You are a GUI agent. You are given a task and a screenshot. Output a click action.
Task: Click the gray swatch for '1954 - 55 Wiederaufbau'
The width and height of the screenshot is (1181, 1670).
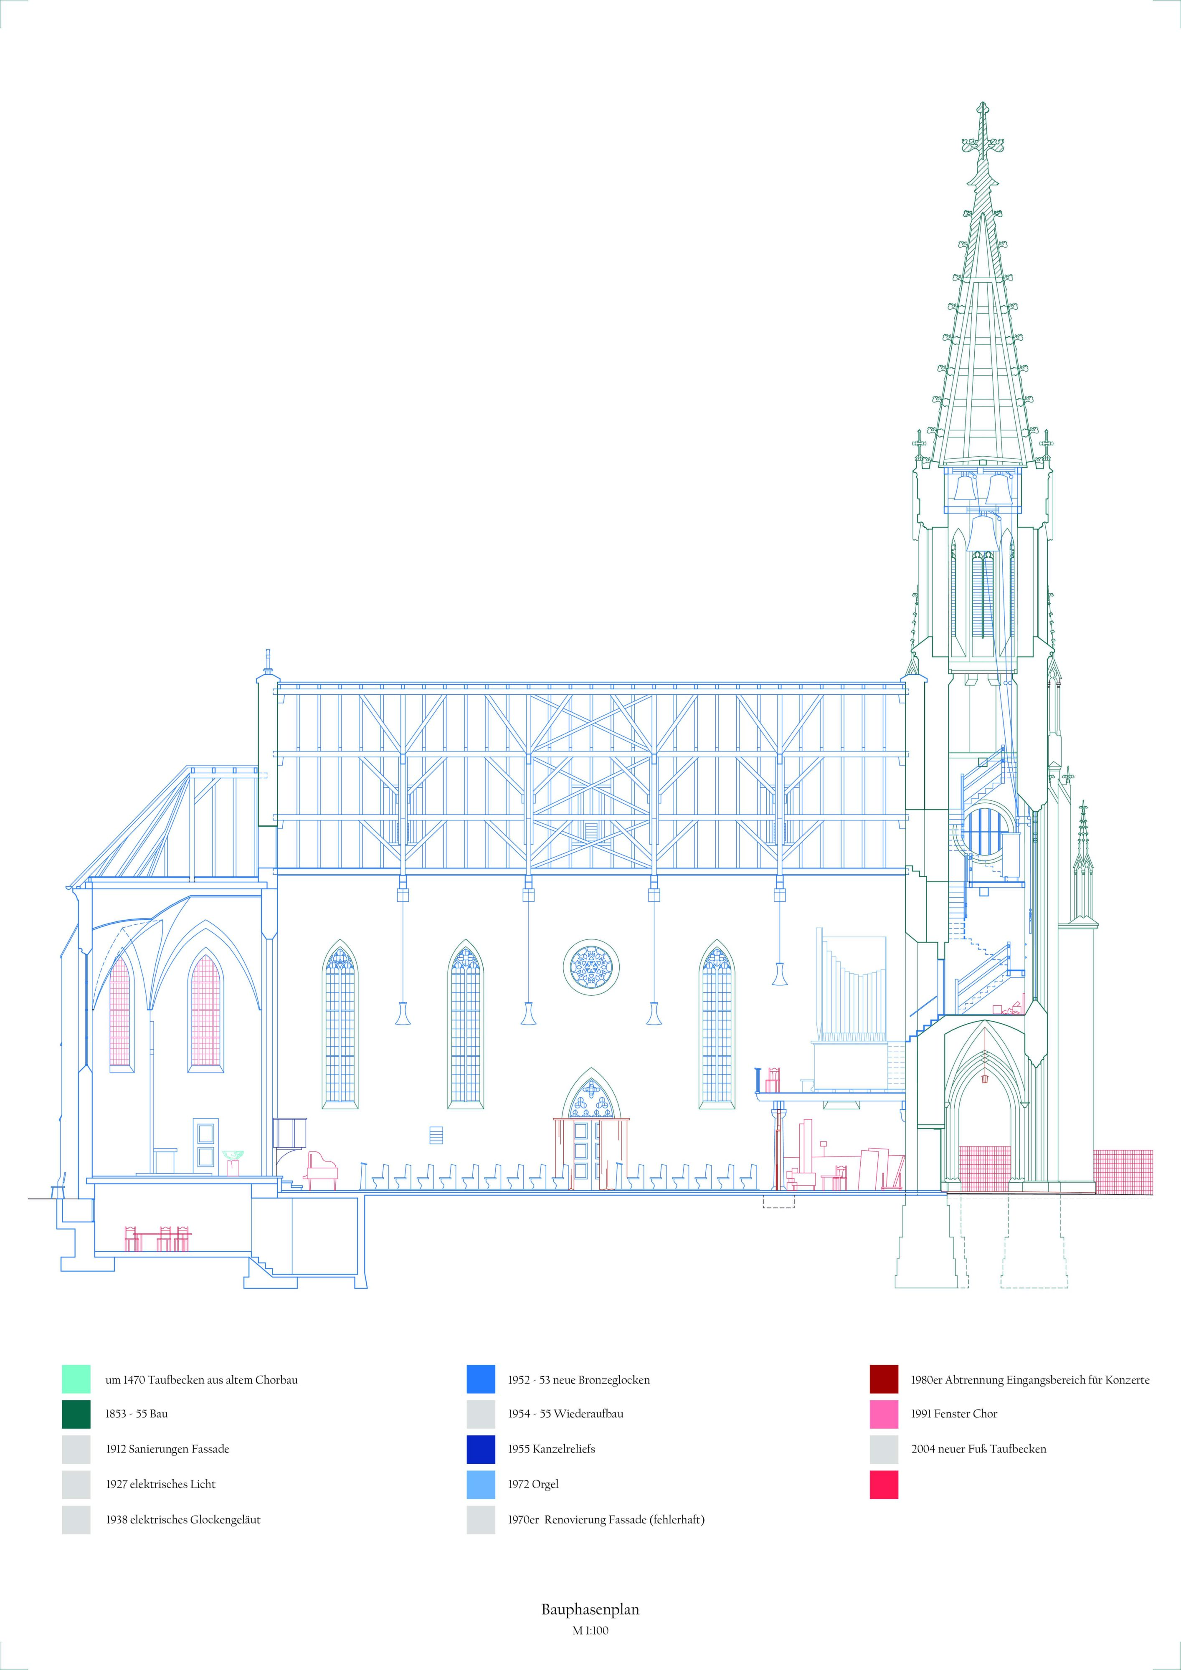pyautogui.click(x=481, y=1414)
